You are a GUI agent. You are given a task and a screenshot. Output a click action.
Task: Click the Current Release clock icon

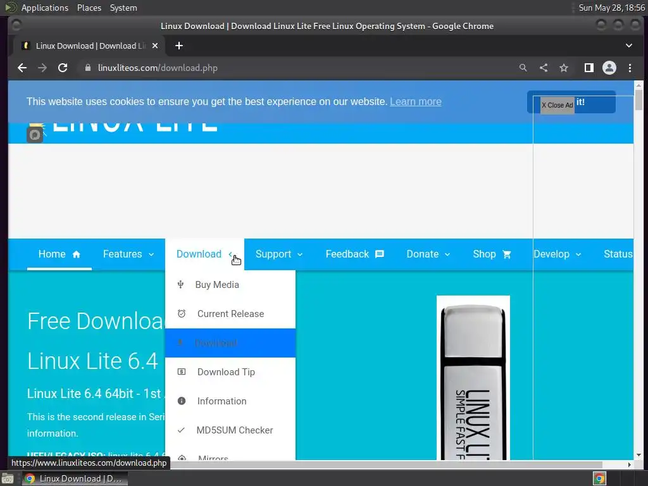[x=182, y=314]
